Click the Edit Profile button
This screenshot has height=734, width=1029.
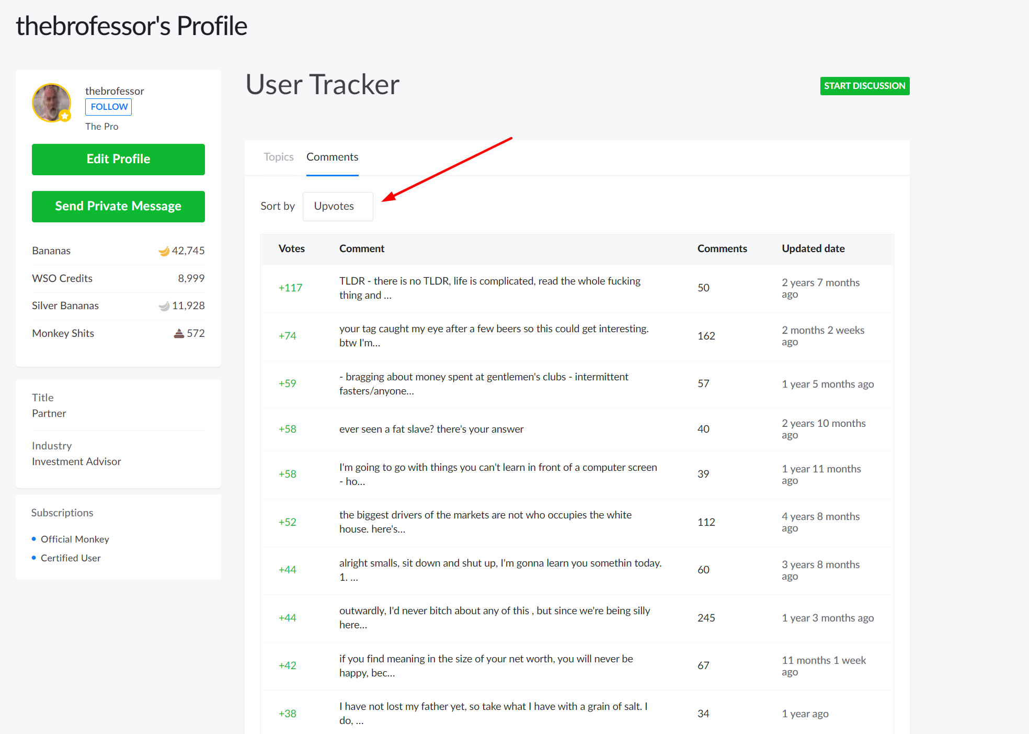pyautogui.click(x=118, y=159)
